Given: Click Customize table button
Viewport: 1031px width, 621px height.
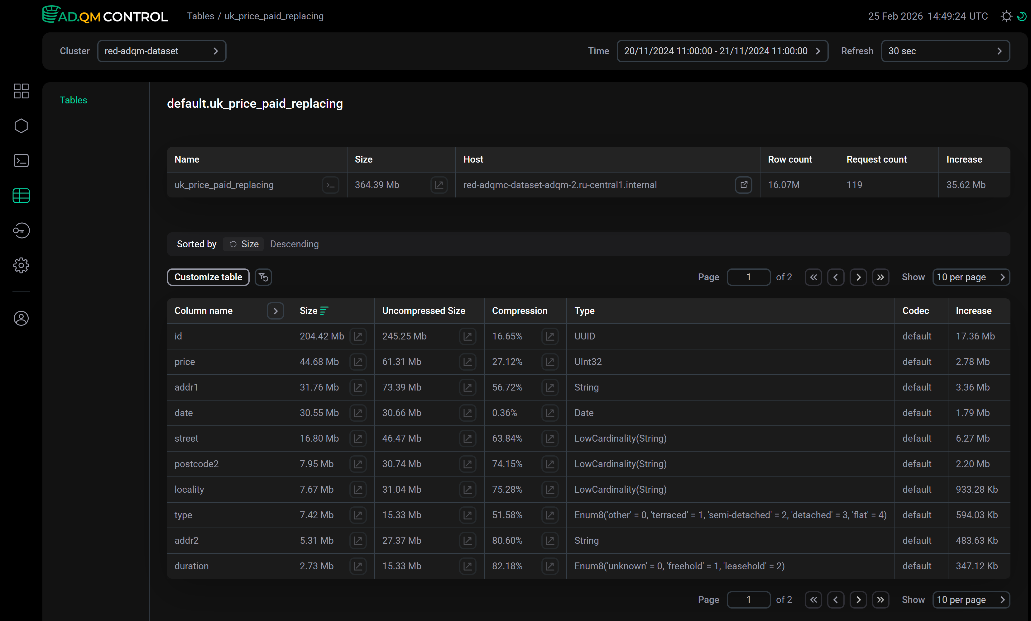Looking at the screenshot, I should point(208,277).
